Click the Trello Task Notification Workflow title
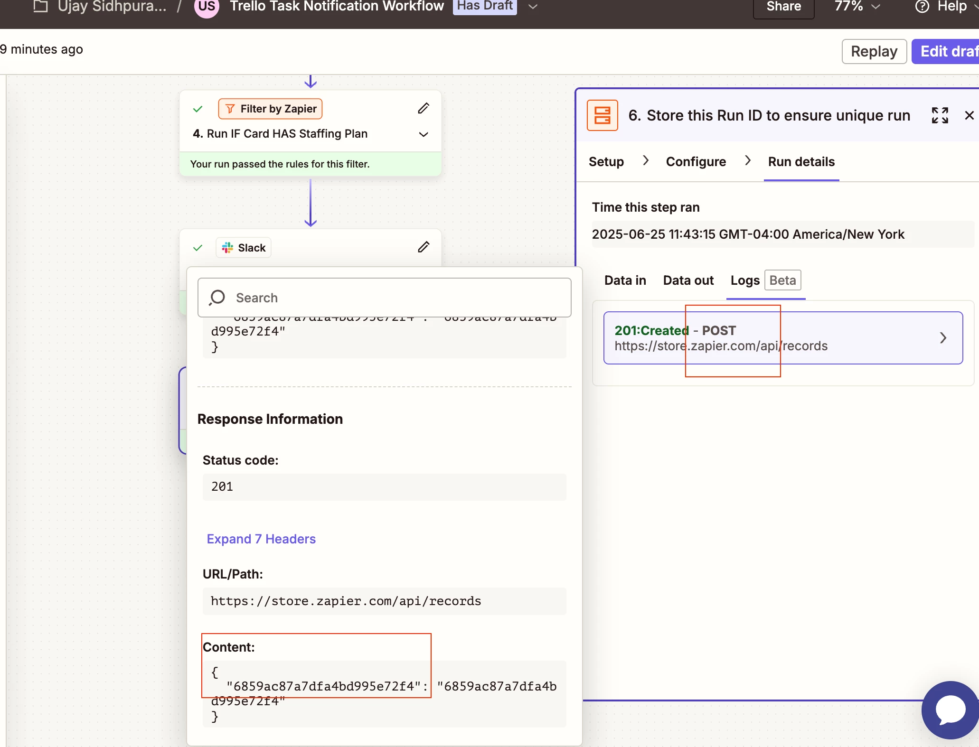The width and height of the screenshot is (979, 747). 337,6
